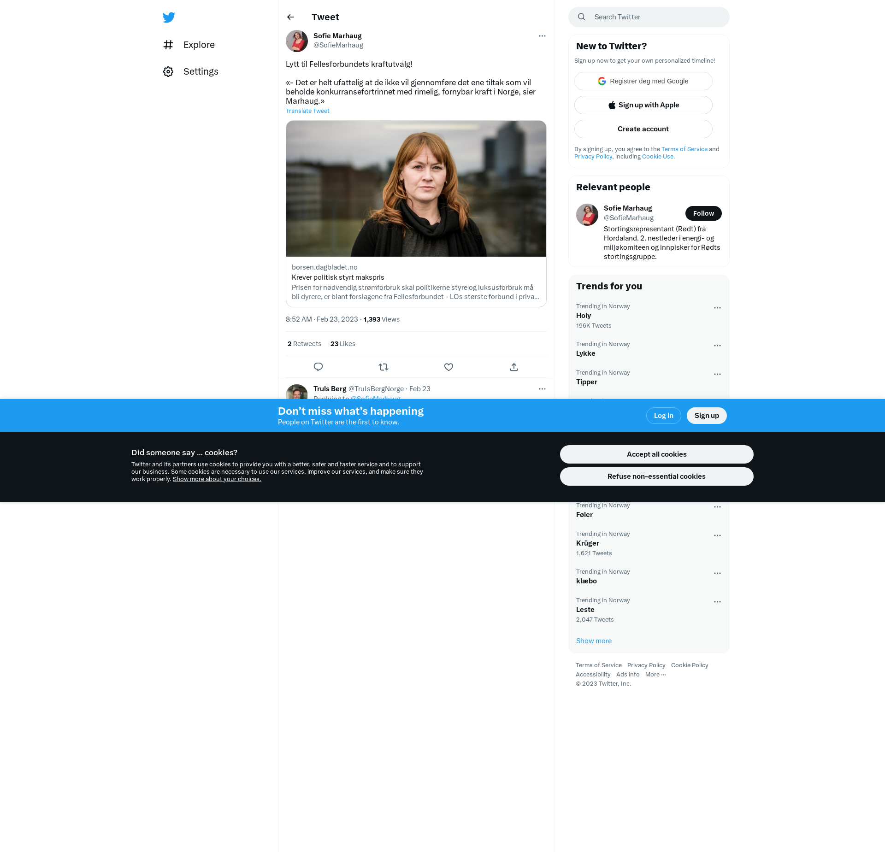Follow Sofie Marhaug

[x=703, y=213]
